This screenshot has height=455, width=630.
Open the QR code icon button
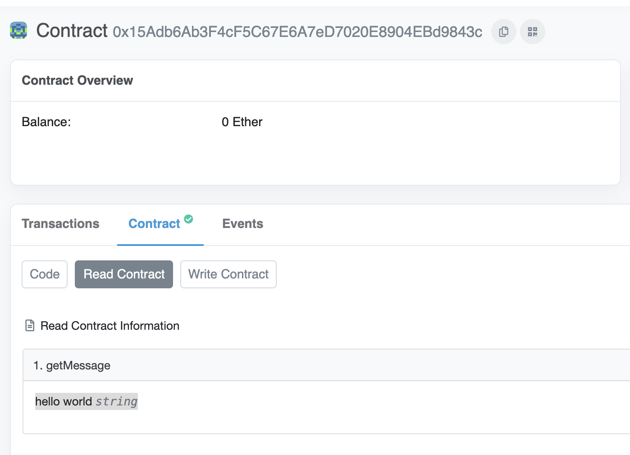point(533,32)
